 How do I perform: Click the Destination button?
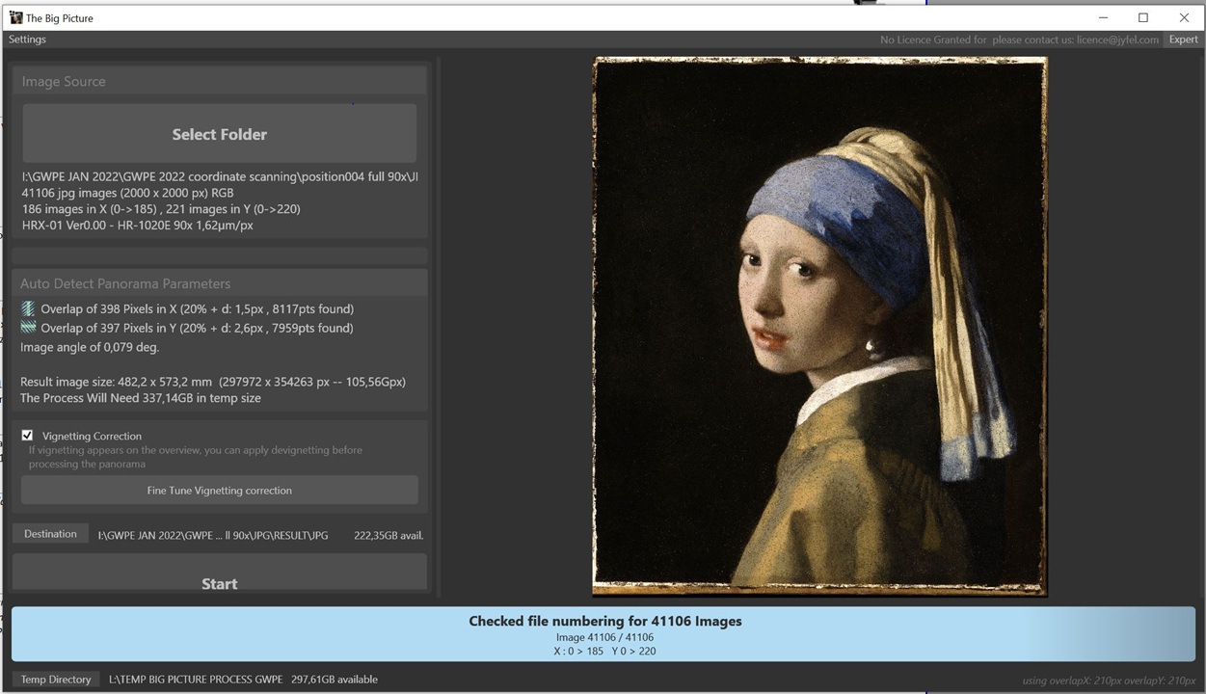pyautogui.click(x=50, y=534)
